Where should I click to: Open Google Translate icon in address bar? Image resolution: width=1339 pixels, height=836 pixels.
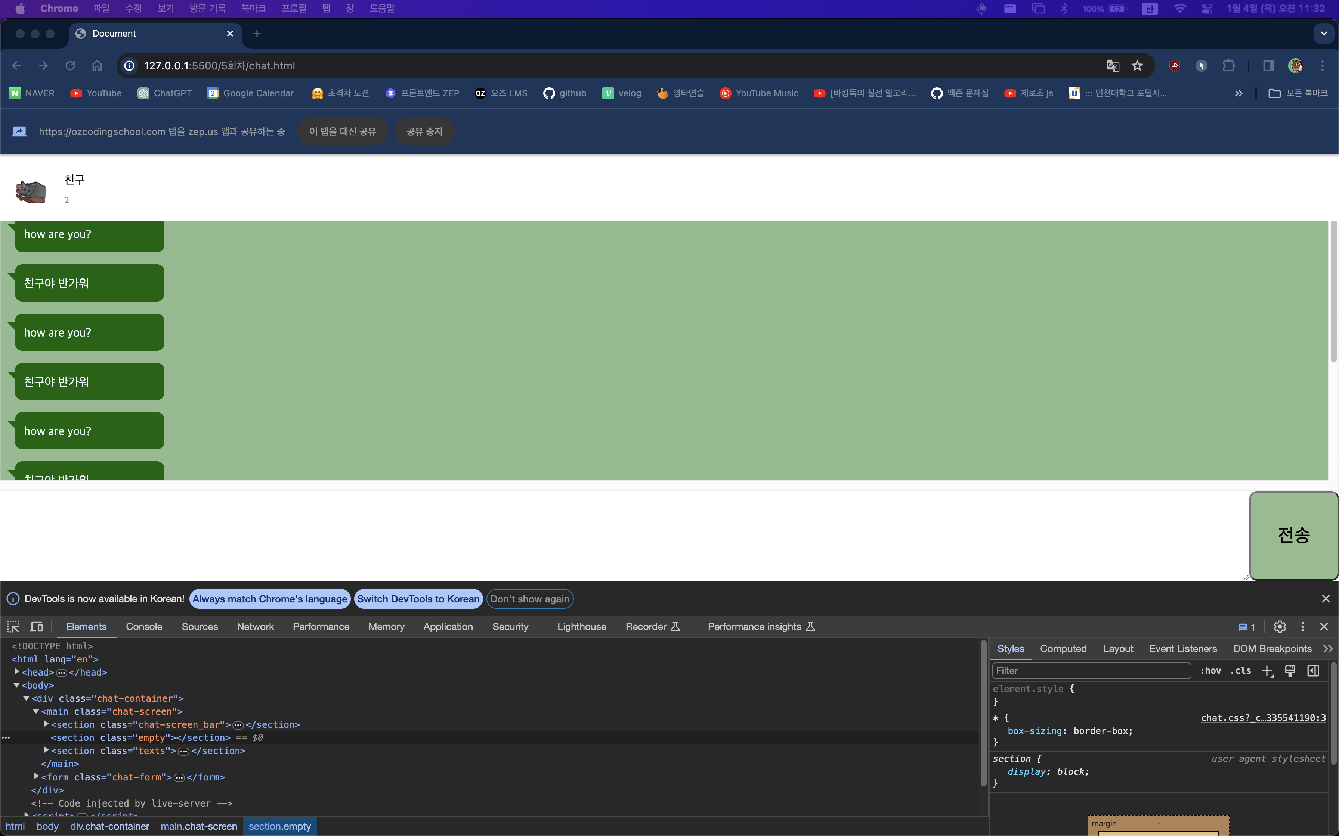pyautogui.click(x=1113, y=66)
